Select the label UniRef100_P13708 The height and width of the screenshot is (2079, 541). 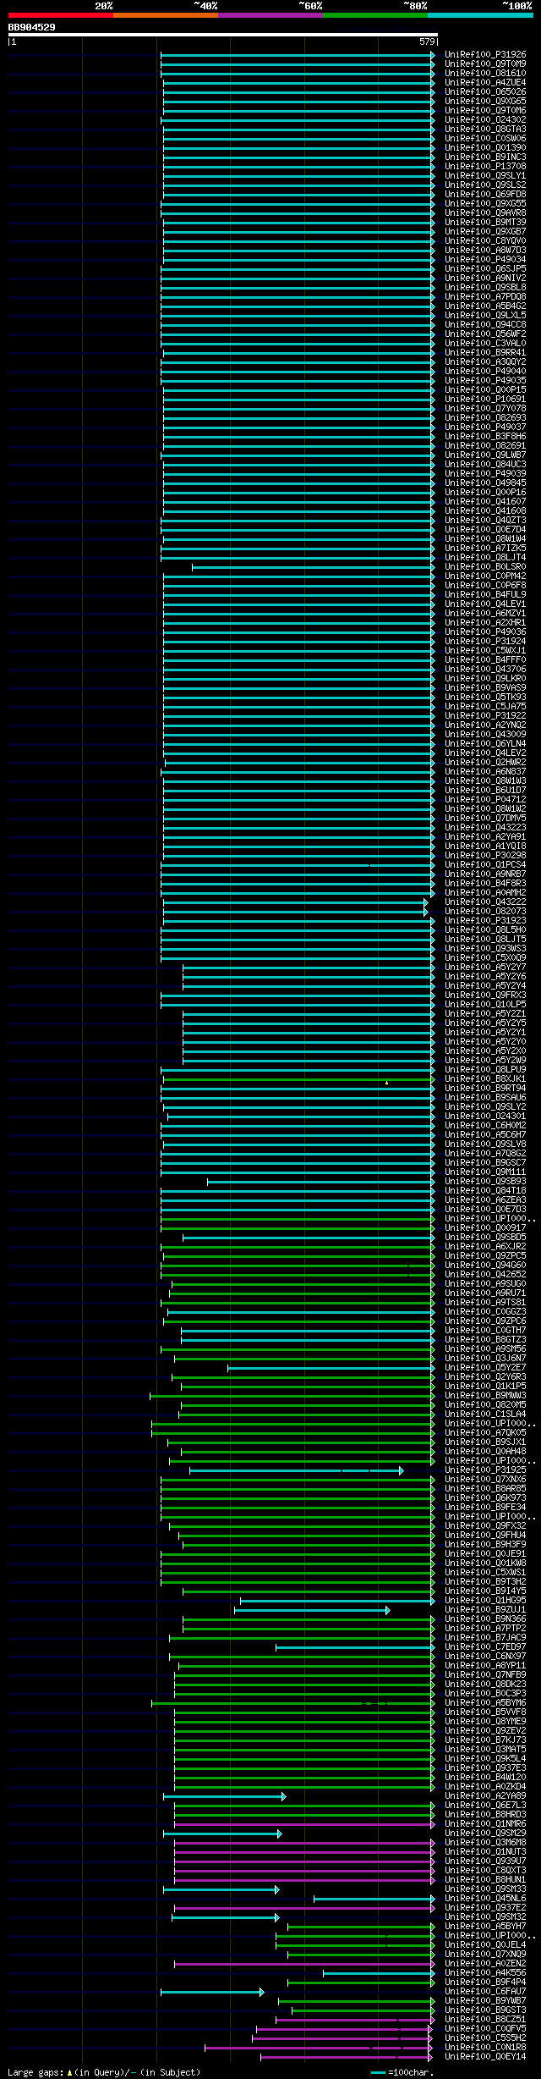(x=485, y=166)
